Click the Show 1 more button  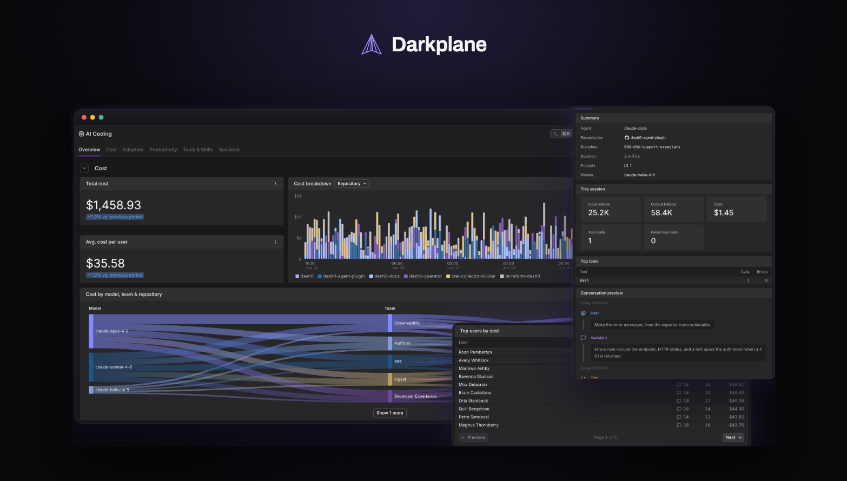390,413
